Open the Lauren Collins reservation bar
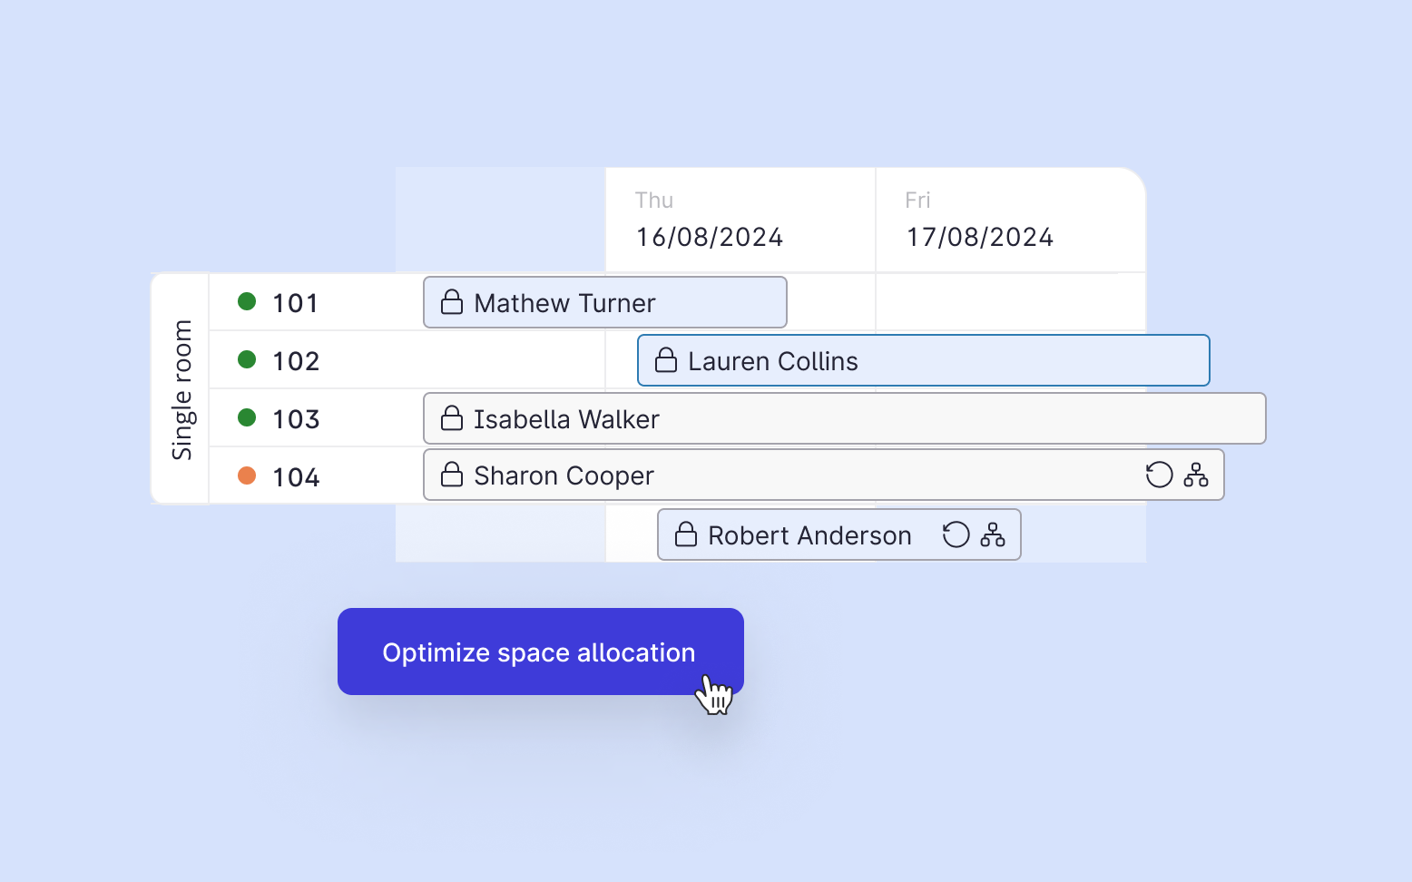The height and width of the screenshot is (882, 1412). [x=924, y=360]
